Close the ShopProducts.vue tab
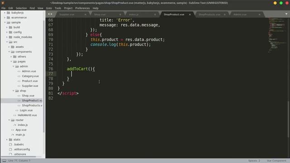This screenshot has width=290, height=163. (225, 14)
